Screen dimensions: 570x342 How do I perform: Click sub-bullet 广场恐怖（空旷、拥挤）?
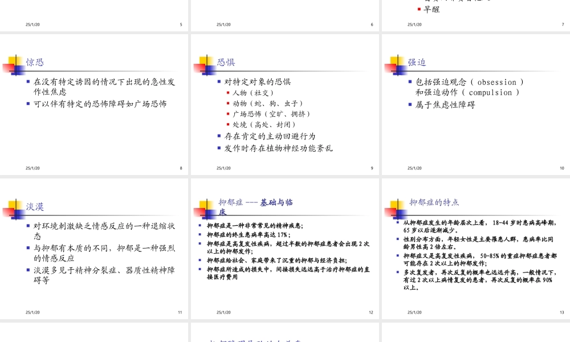271,114
